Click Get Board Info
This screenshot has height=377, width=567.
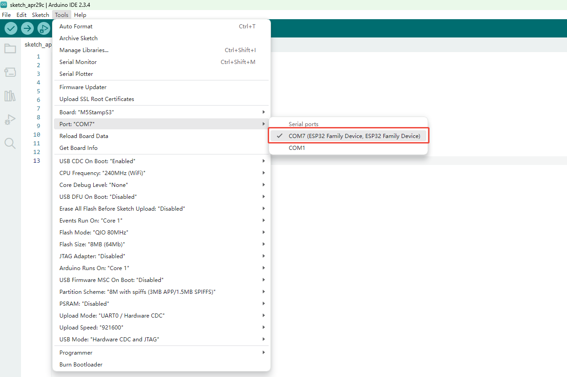(x=162, y=148)
